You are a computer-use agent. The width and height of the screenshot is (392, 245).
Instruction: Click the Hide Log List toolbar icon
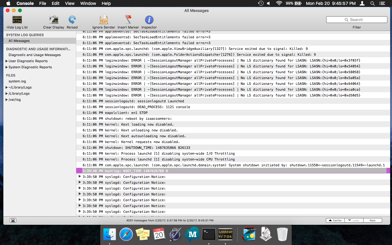click(x=17, y=20)
